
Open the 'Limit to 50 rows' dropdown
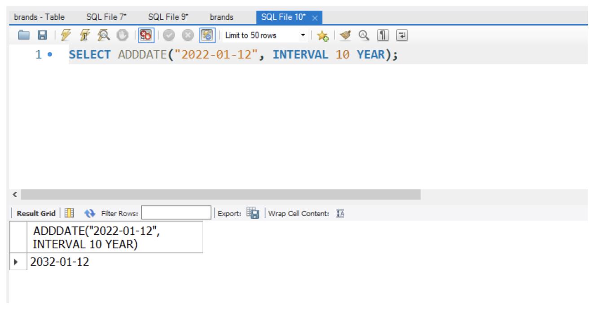(x=303, y=35)
